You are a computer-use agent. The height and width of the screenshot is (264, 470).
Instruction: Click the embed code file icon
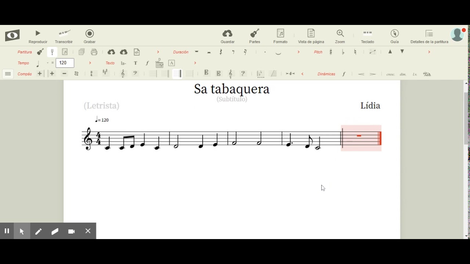[137, 52]
